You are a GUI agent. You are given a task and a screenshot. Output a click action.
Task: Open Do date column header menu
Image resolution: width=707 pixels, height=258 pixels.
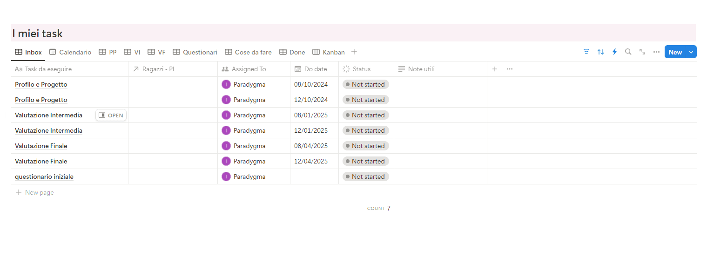click(315, 69)
